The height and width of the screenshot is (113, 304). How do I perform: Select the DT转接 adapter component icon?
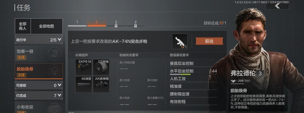pos(101,68)
